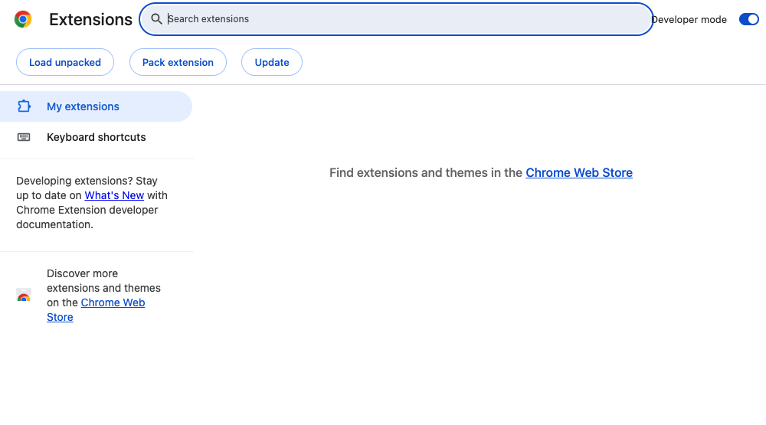The height and width of the screenshot is (425, 766).
Task: Click the magnifier icon in search bar
Action: 156,19
